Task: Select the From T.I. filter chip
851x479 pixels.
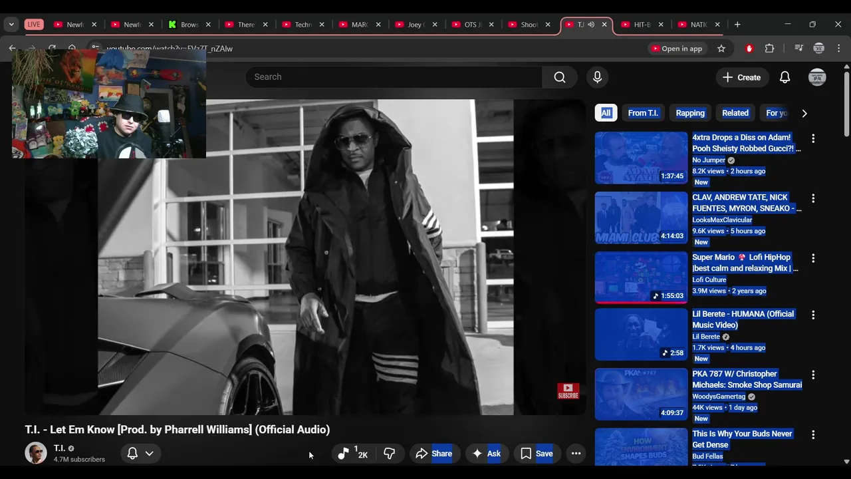Action: pos(643,113)
